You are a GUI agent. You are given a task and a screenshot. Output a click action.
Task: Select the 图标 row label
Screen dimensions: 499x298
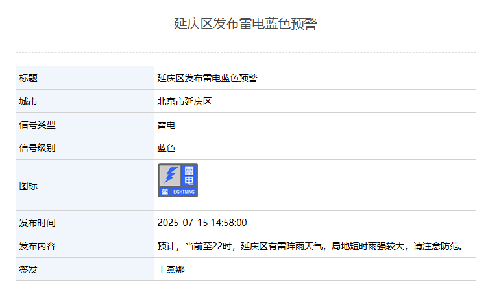[29, 186]
